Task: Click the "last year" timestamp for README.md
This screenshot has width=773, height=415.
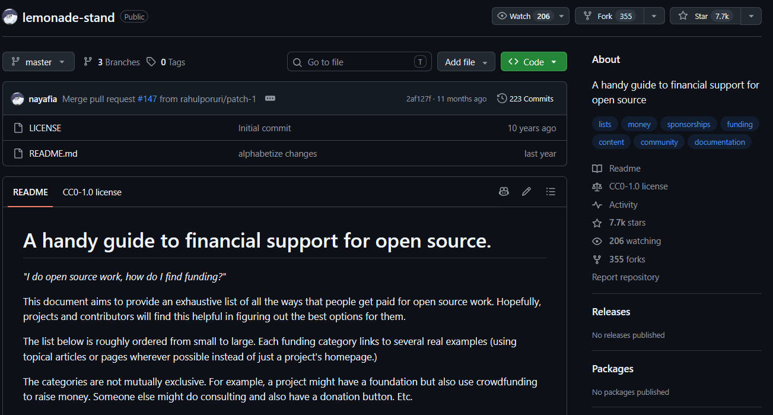Action: point(540,153)
